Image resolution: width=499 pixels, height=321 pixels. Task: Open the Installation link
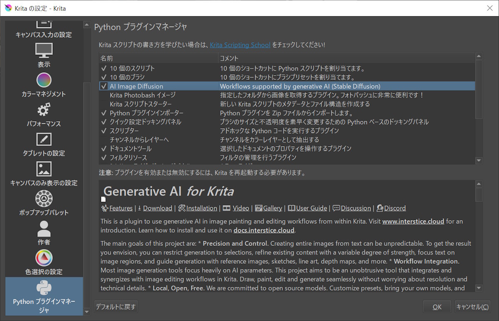[x=202, y=208]
